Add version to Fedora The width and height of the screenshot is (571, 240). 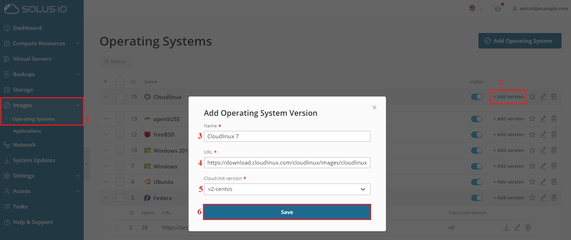[508, 198]
